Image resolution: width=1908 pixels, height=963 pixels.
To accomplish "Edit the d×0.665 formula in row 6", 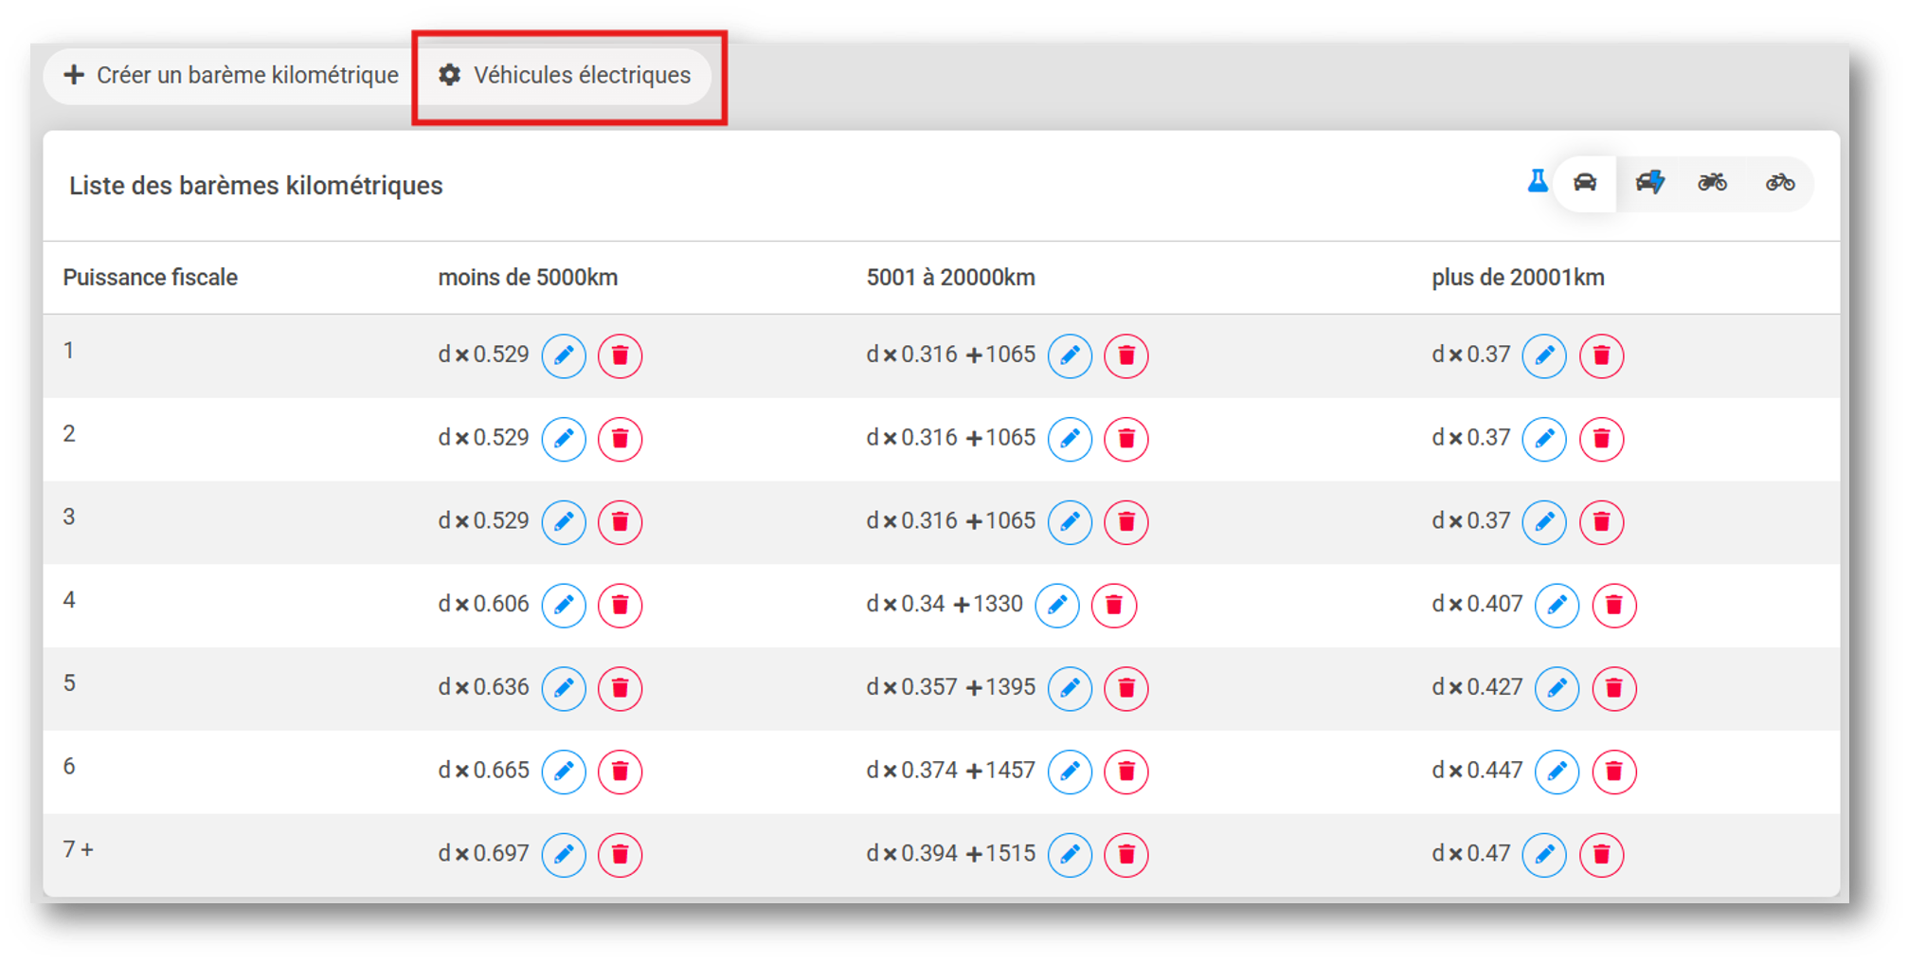I will click(564, 772).
